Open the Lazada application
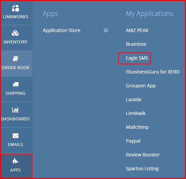The height and width of the screenshot is (179, 186). (x=133, y=99)
